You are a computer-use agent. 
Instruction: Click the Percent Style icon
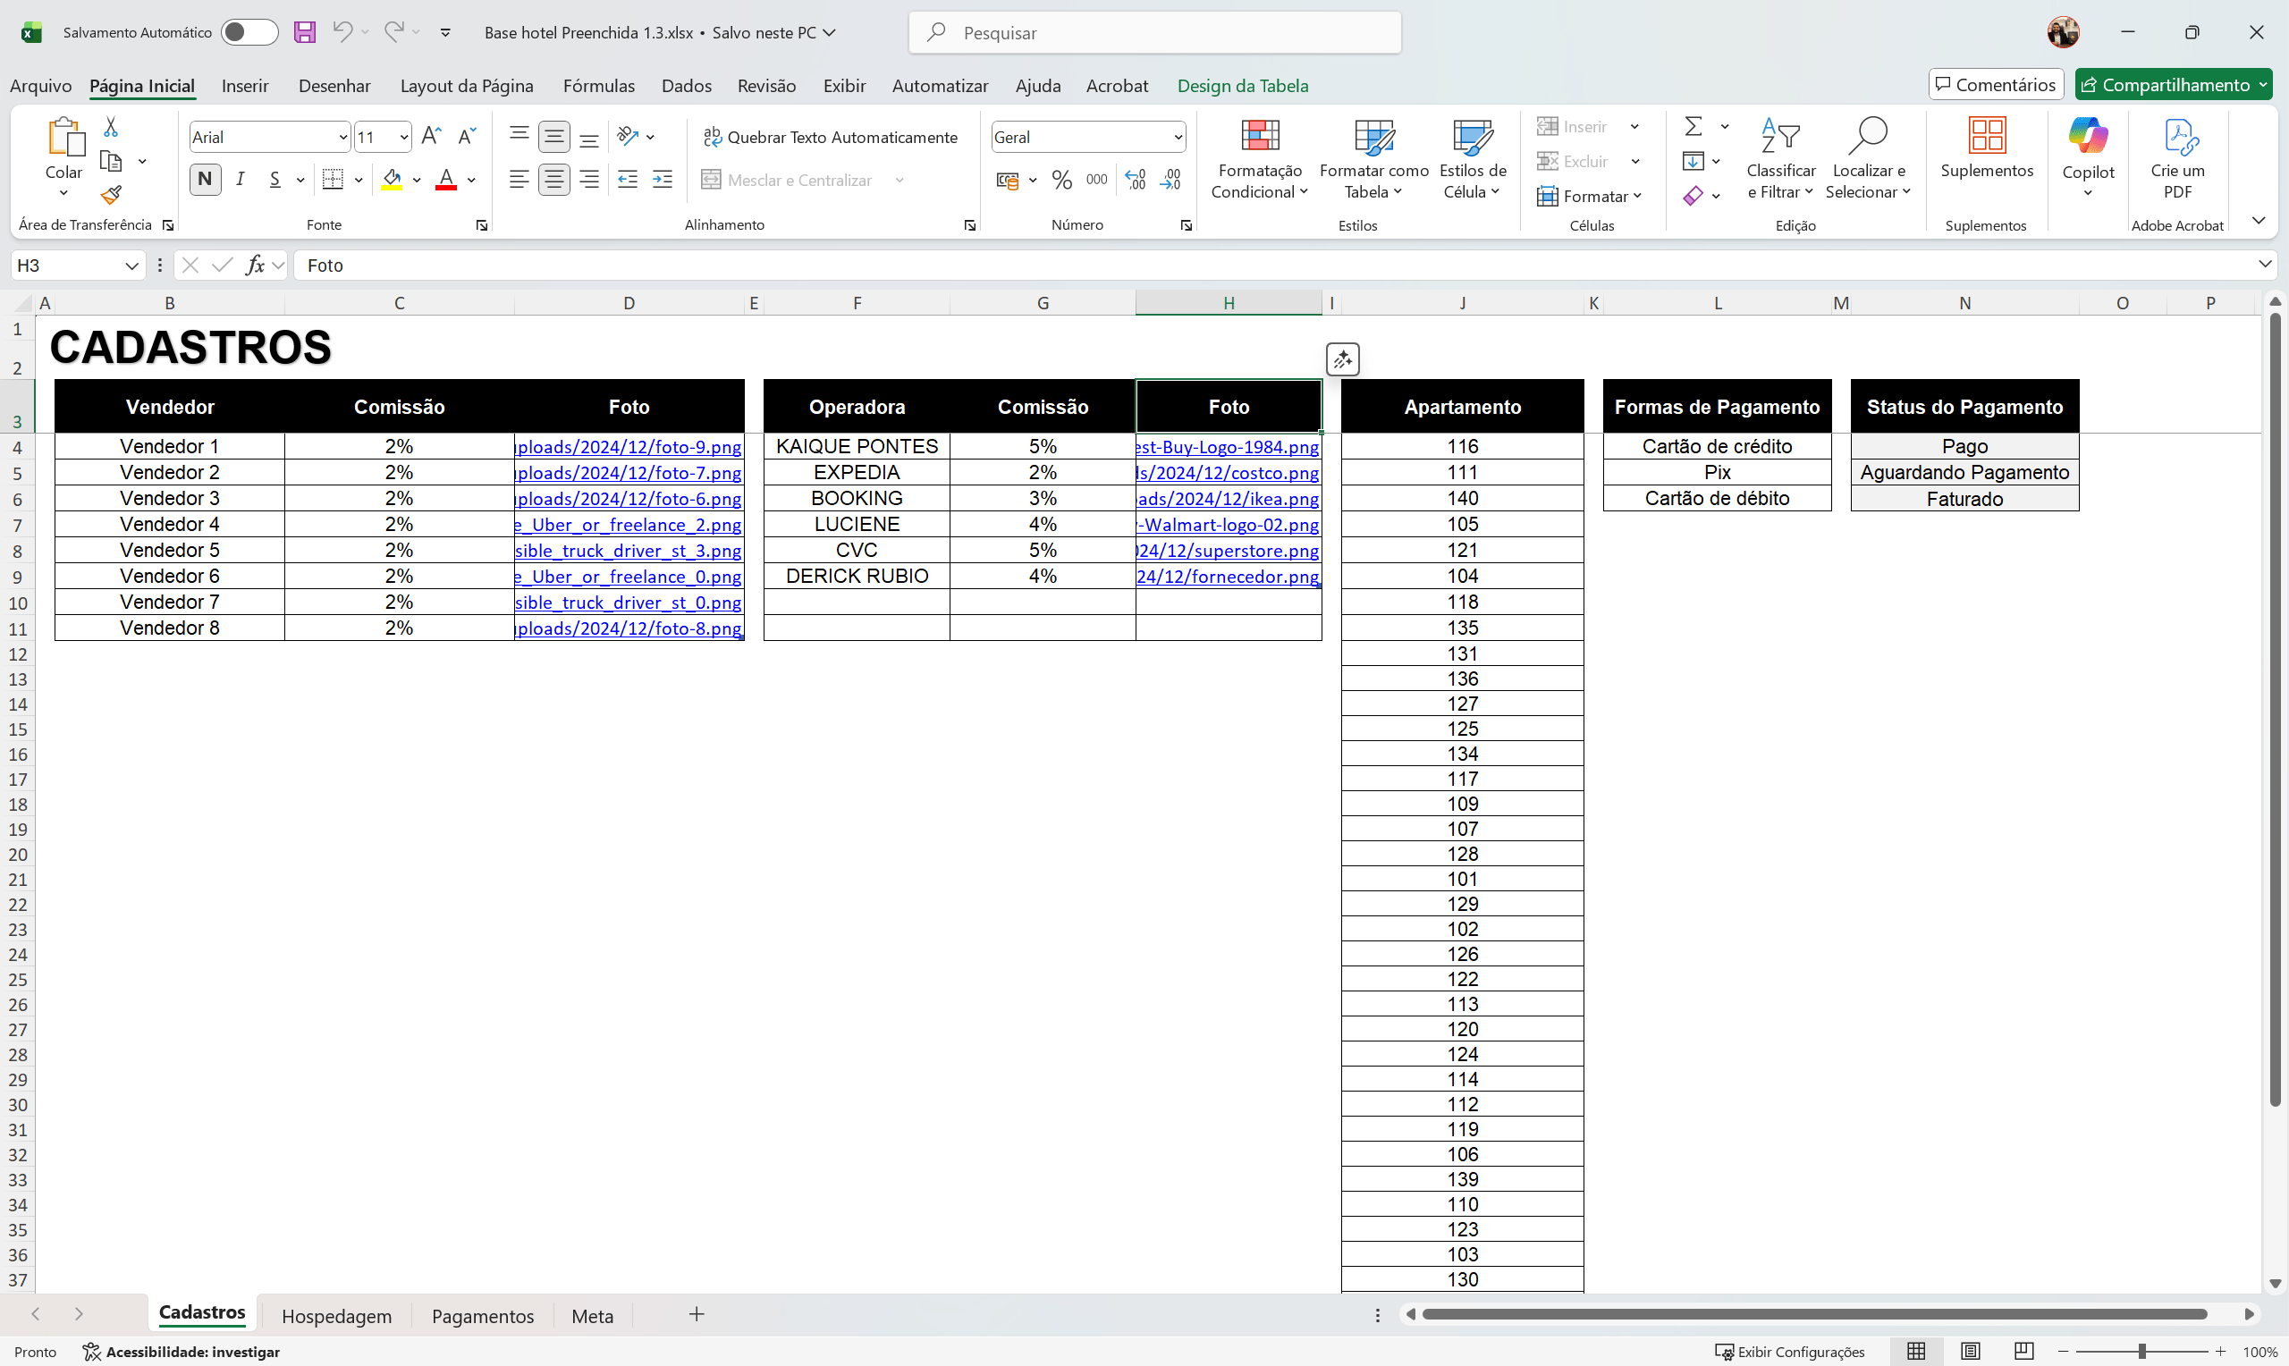(x=1061, y=180)
